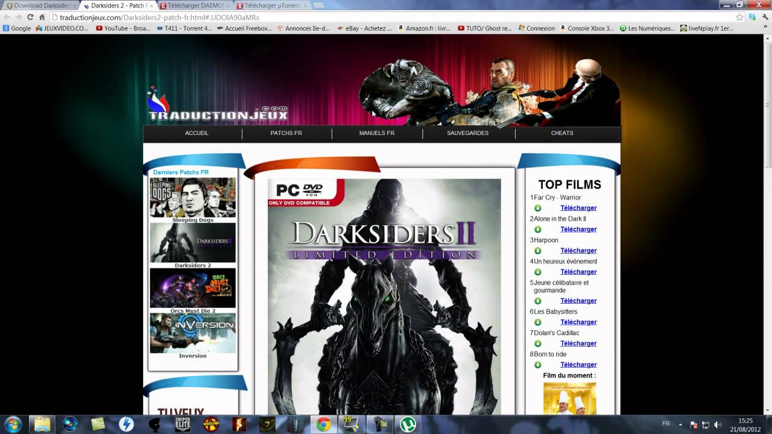Screen dimensions: 772x434
Task: Switch to the Download Darksiders tab
Action: pyautogui.click(x=40, y=5)
